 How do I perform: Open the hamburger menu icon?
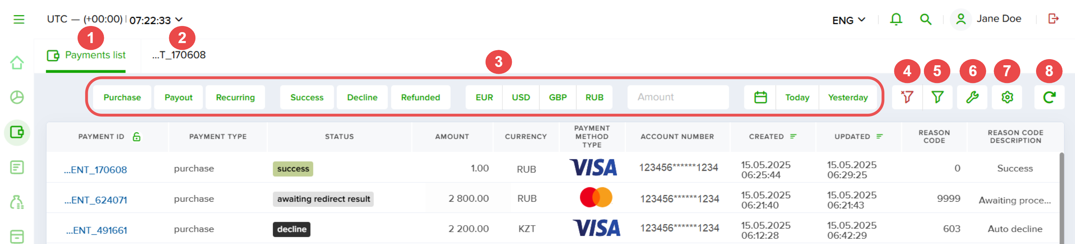(x=19, y=19)
